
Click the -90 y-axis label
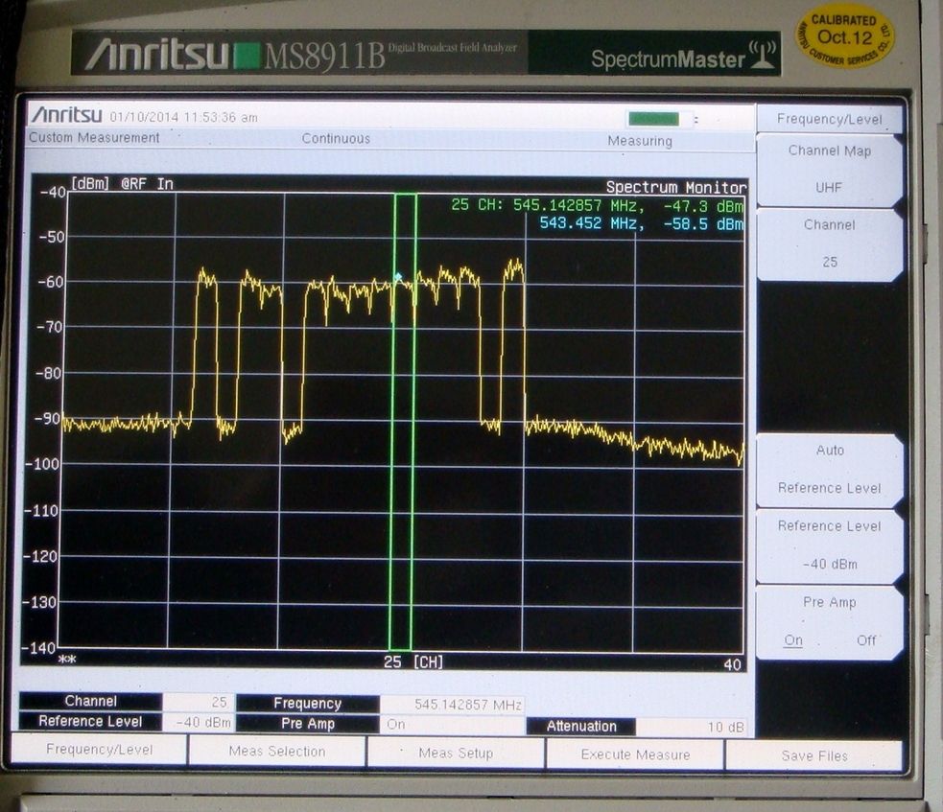click(50, 418)
